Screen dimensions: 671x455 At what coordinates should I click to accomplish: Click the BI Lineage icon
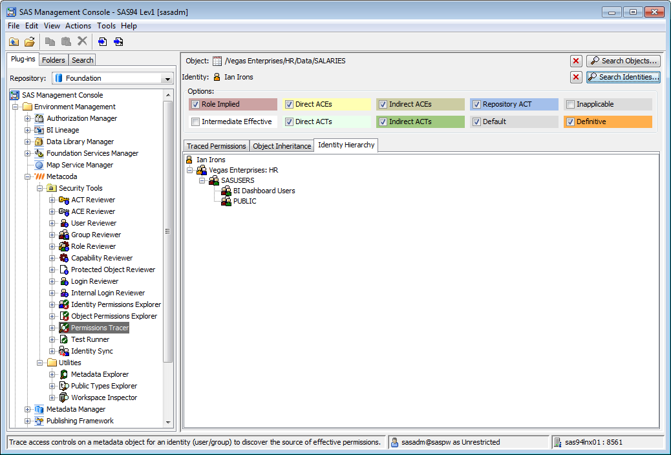[x=39, y=130]
